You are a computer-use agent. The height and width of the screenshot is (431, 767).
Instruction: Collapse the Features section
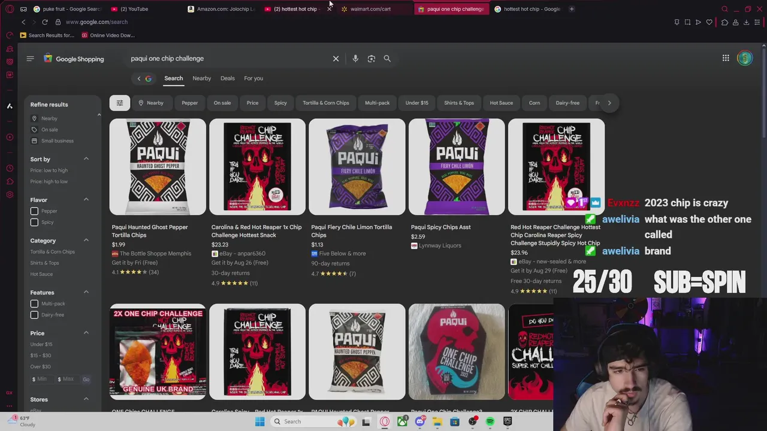(x=86, y=293)
